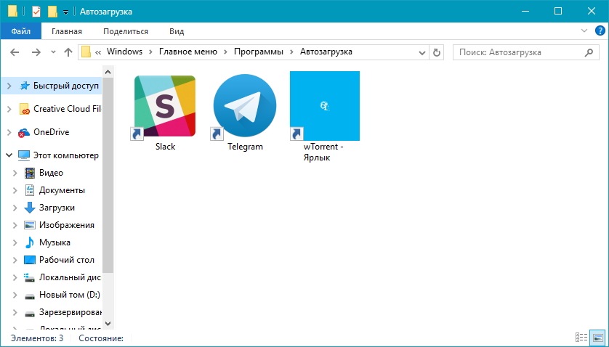609x347 pixels.
Task: Select the wTorrent shortcut icon
Action: tap(325, 105)
